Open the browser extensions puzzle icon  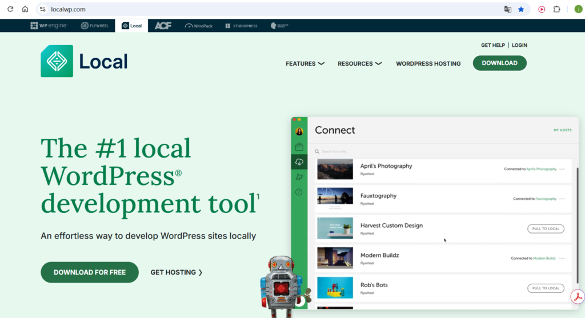(556, 9)
